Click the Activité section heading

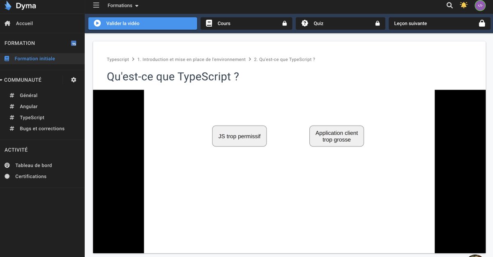pos(16,150)
